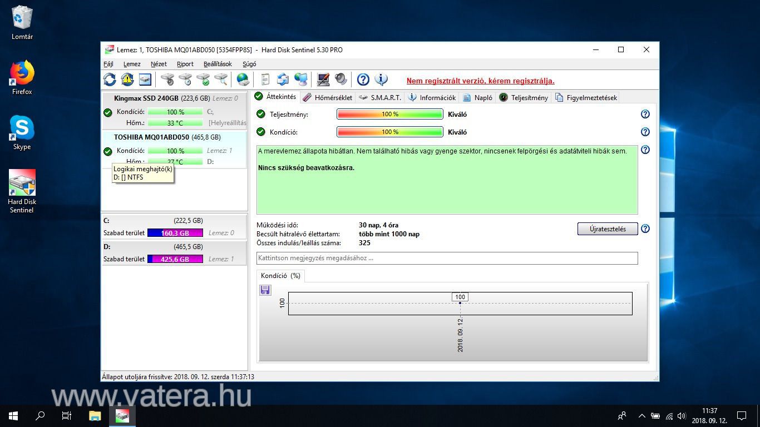Click the C: free space 160,3 GB bar
Screen dimensions: 760x427
175,233
